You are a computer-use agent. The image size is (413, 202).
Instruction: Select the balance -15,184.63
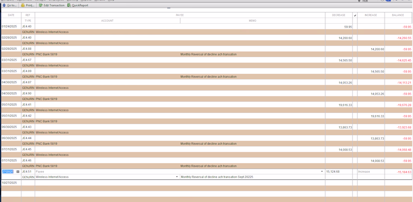[404, 172]
